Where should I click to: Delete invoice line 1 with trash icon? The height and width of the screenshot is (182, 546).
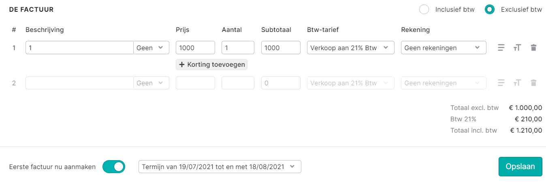click(533, 48)
